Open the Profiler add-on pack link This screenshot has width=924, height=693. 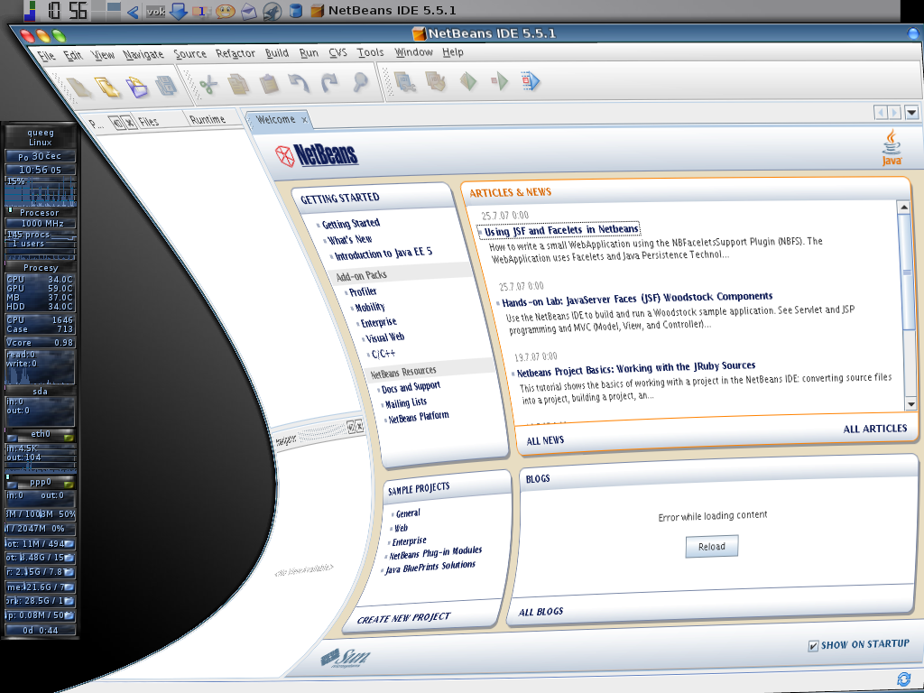(x=363, y=291)
